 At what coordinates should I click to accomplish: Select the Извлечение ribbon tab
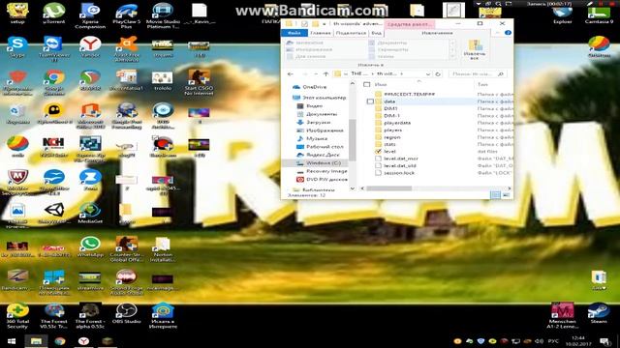tap(437, 33)
